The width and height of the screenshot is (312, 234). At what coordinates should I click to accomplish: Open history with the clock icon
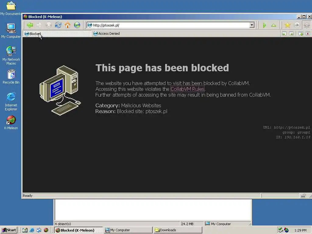coord(297,25)
